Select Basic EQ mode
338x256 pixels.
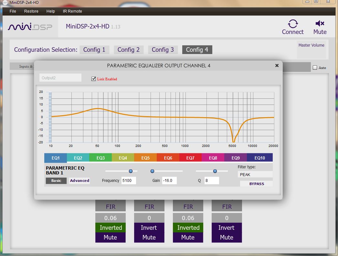tap(56, 181)
